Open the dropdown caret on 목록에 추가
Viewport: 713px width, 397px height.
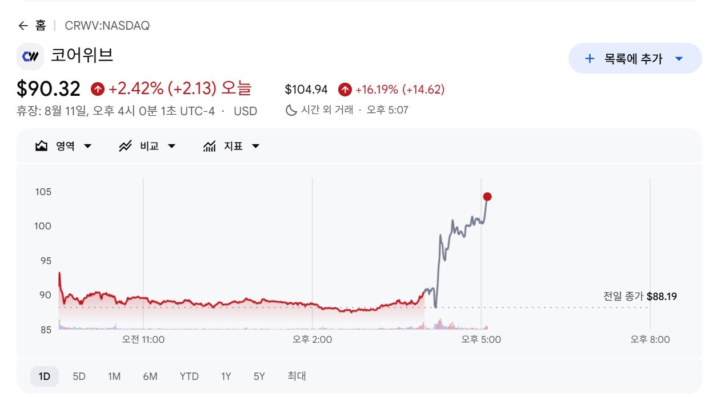point(679,59)
